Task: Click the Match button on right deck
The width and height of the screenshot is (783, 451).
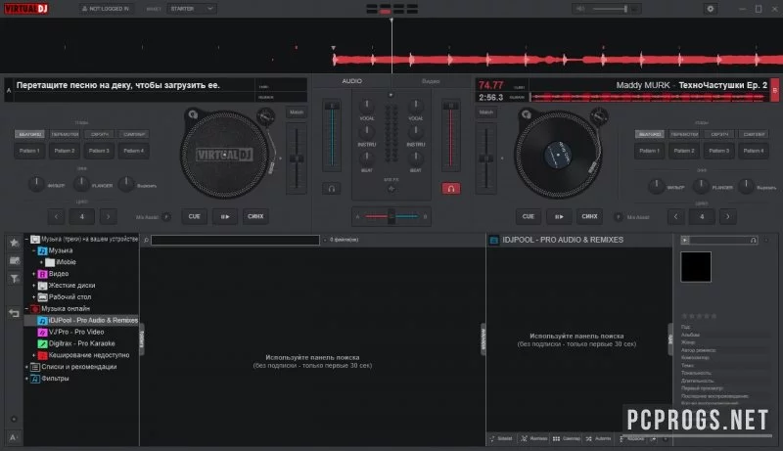Action: click(x=486, y=113)
